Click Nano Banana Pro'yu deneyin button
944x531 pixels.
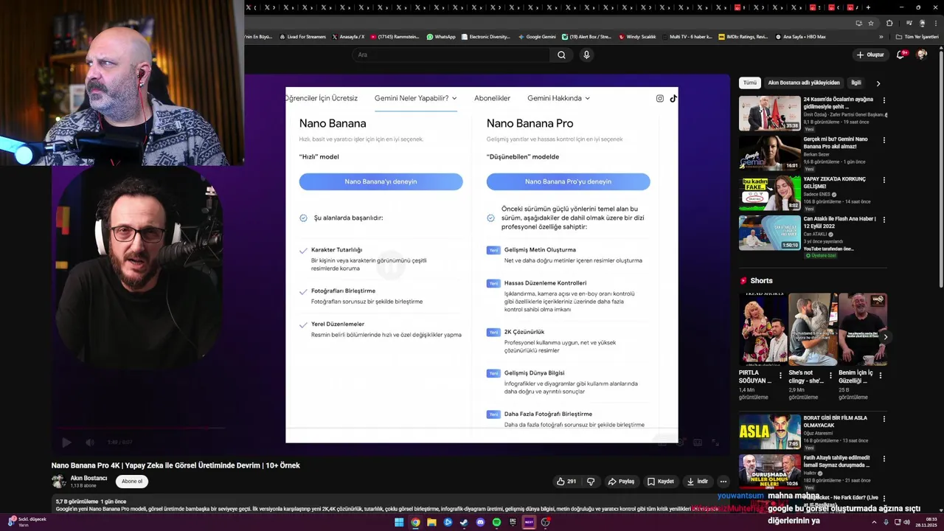pos(568,181)
